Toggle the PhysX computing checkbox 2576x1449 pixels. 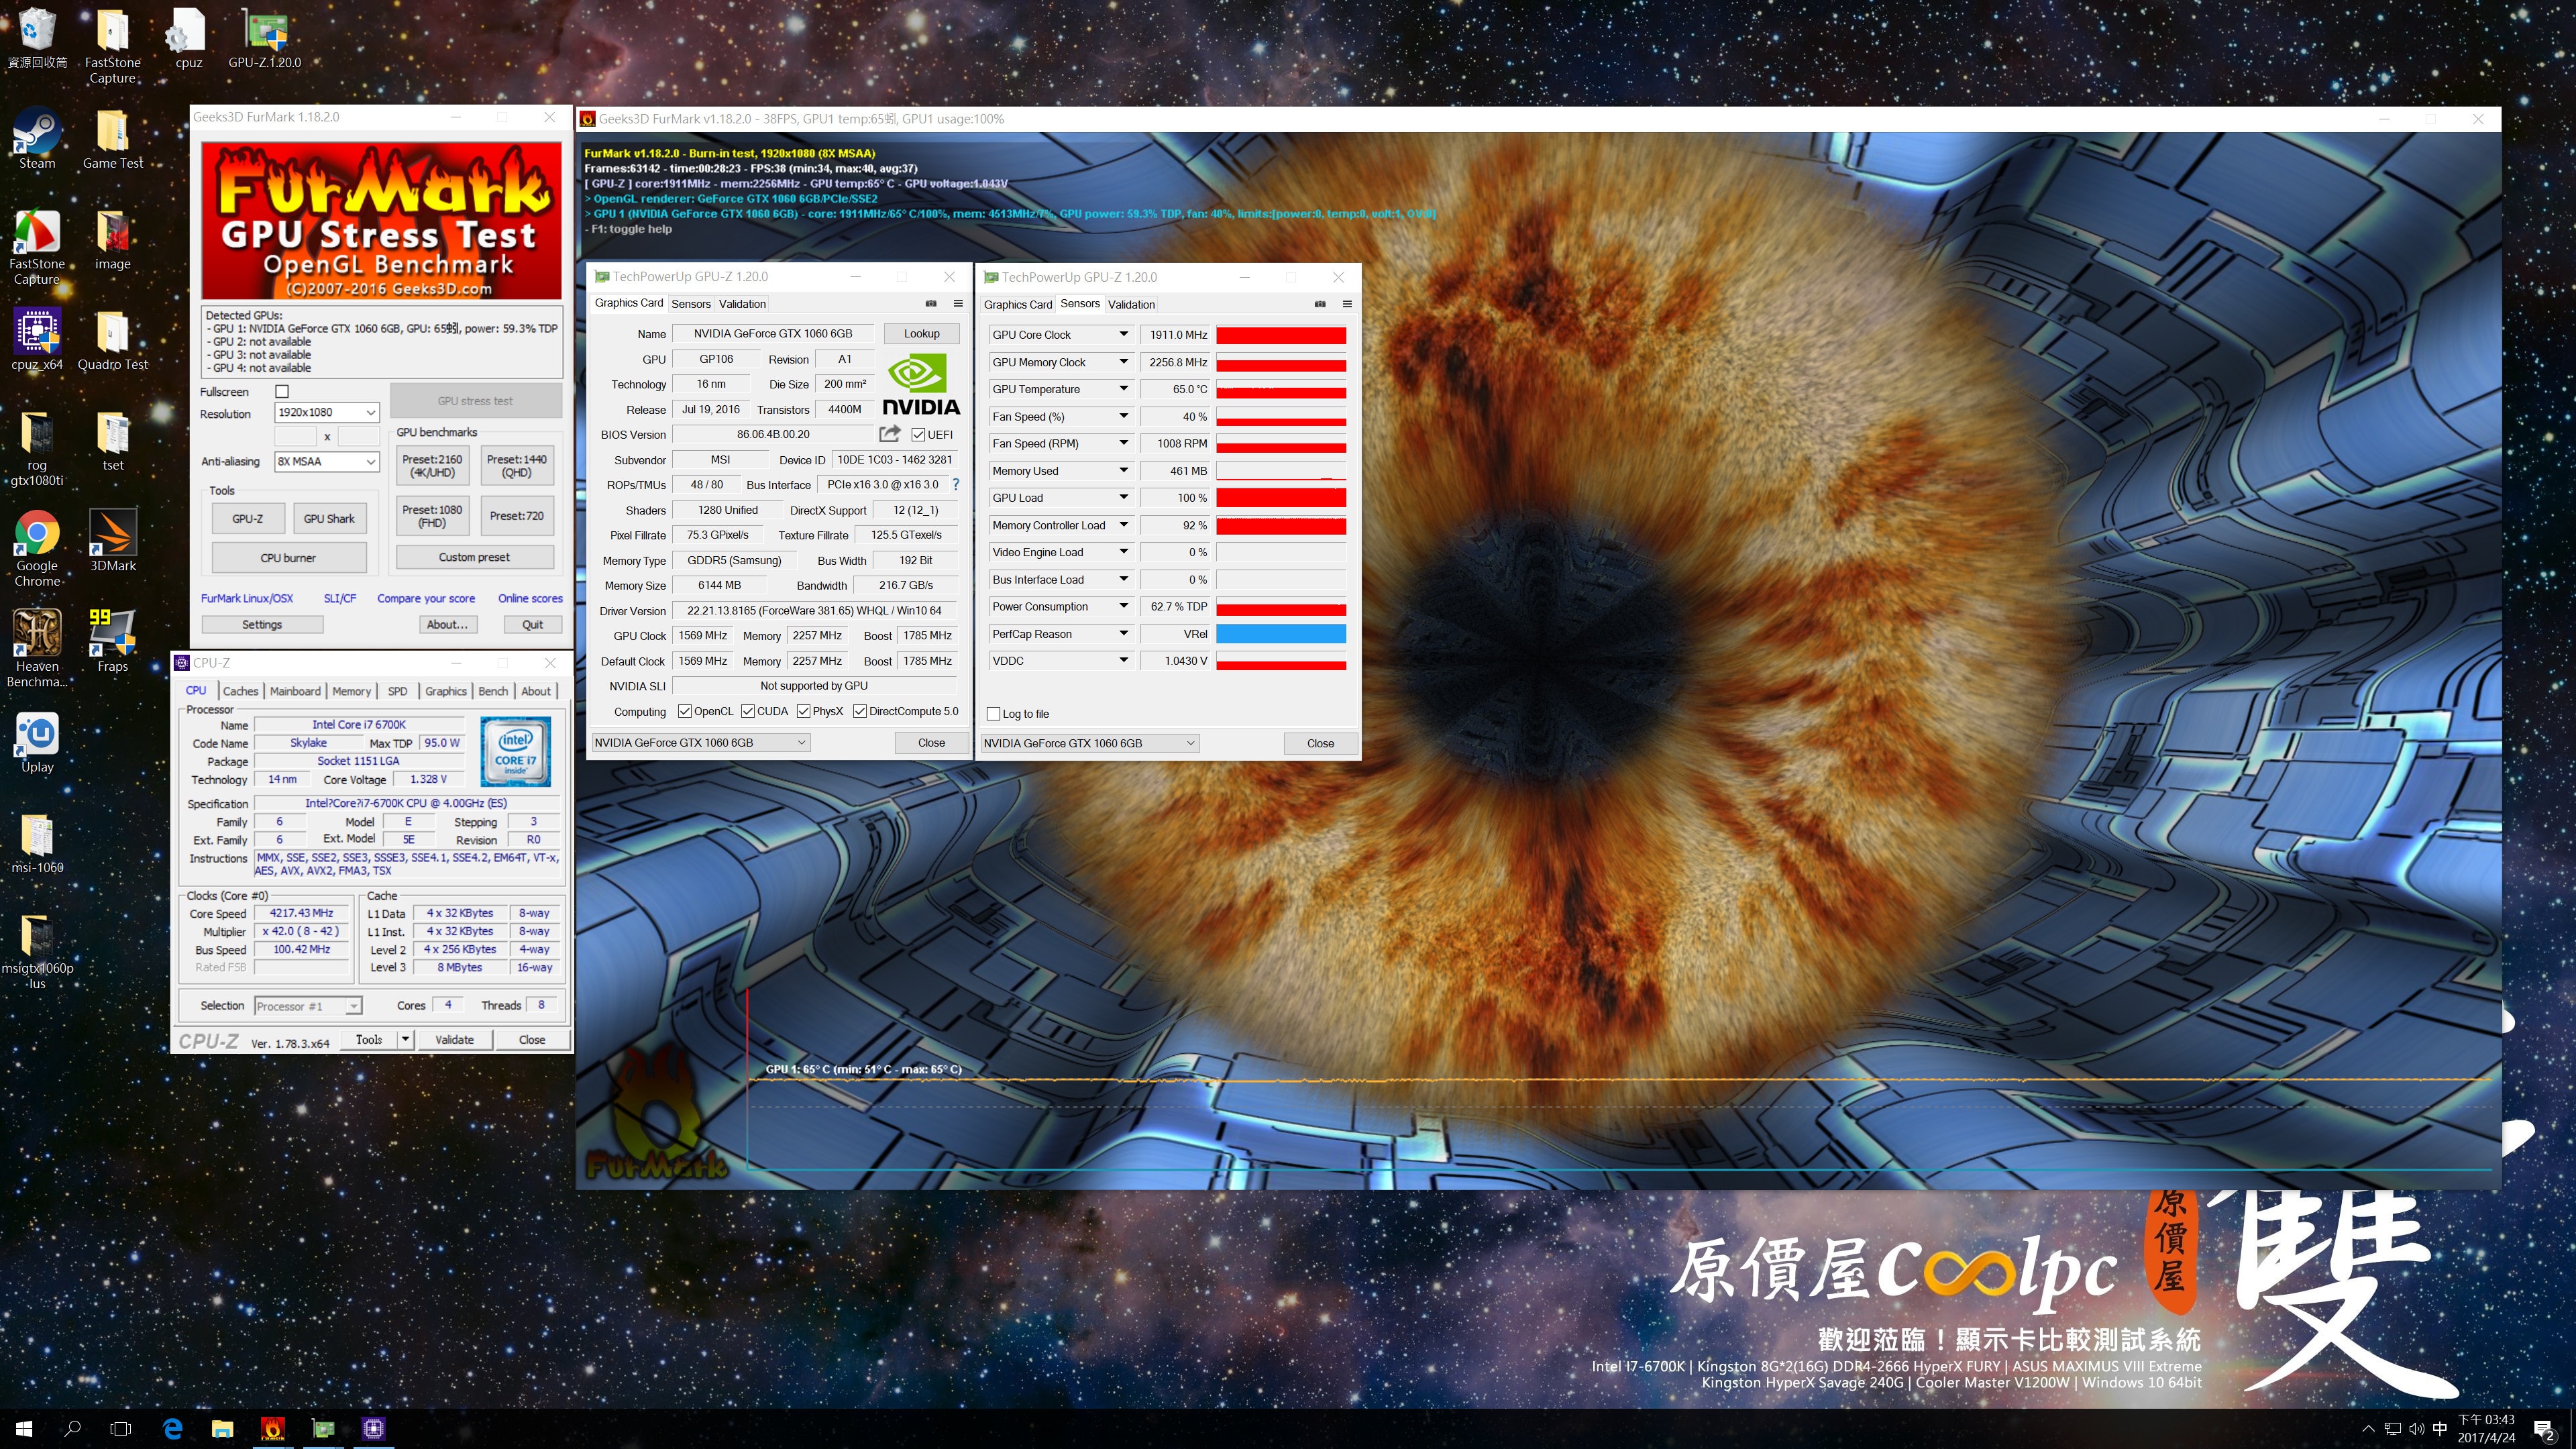(803, 711)
